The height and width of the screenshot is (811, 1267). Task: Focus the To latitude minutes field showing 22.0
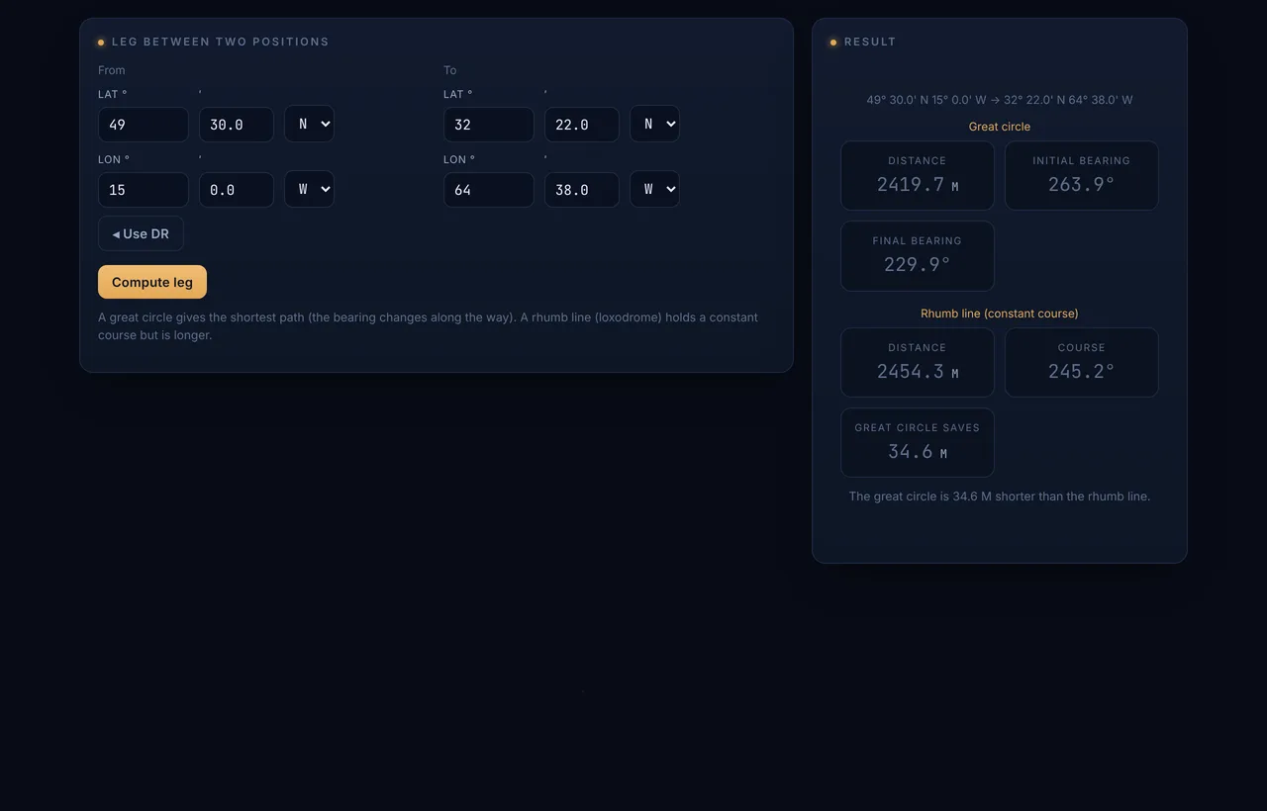(582, 125)
